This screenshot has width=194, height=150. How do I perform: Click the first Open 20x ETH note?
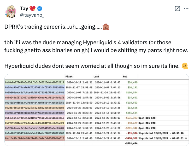coord(147,118)
